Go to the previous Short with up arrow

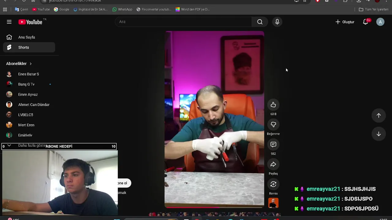pyautogui.click(x=379, y=116)
